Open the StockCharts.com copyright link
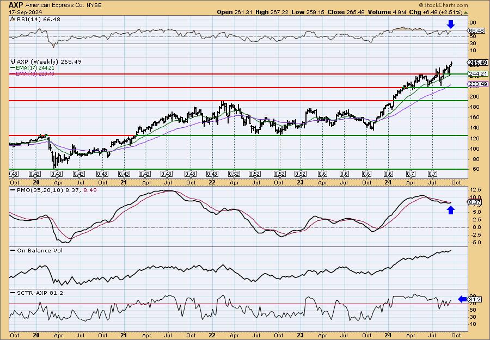This screenshot has width=490, height=340. coord(443,5)
